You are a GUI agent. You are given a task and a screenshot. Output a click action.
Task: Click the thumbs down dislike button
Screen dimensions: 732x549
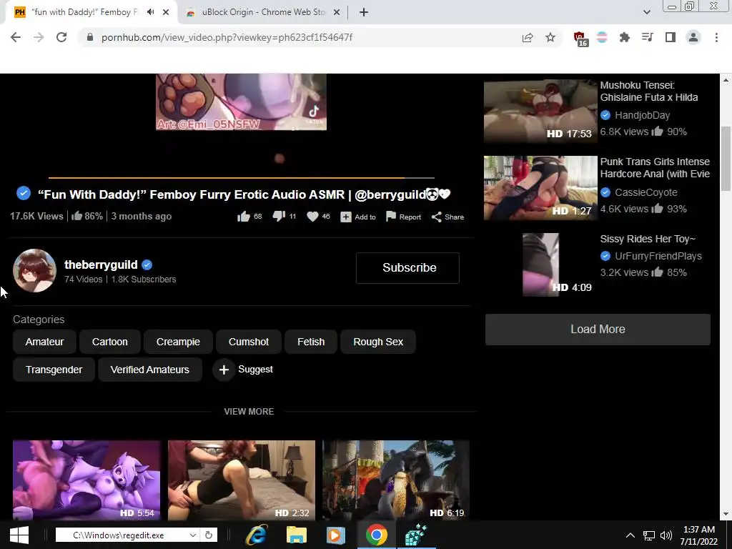[284, 216]
